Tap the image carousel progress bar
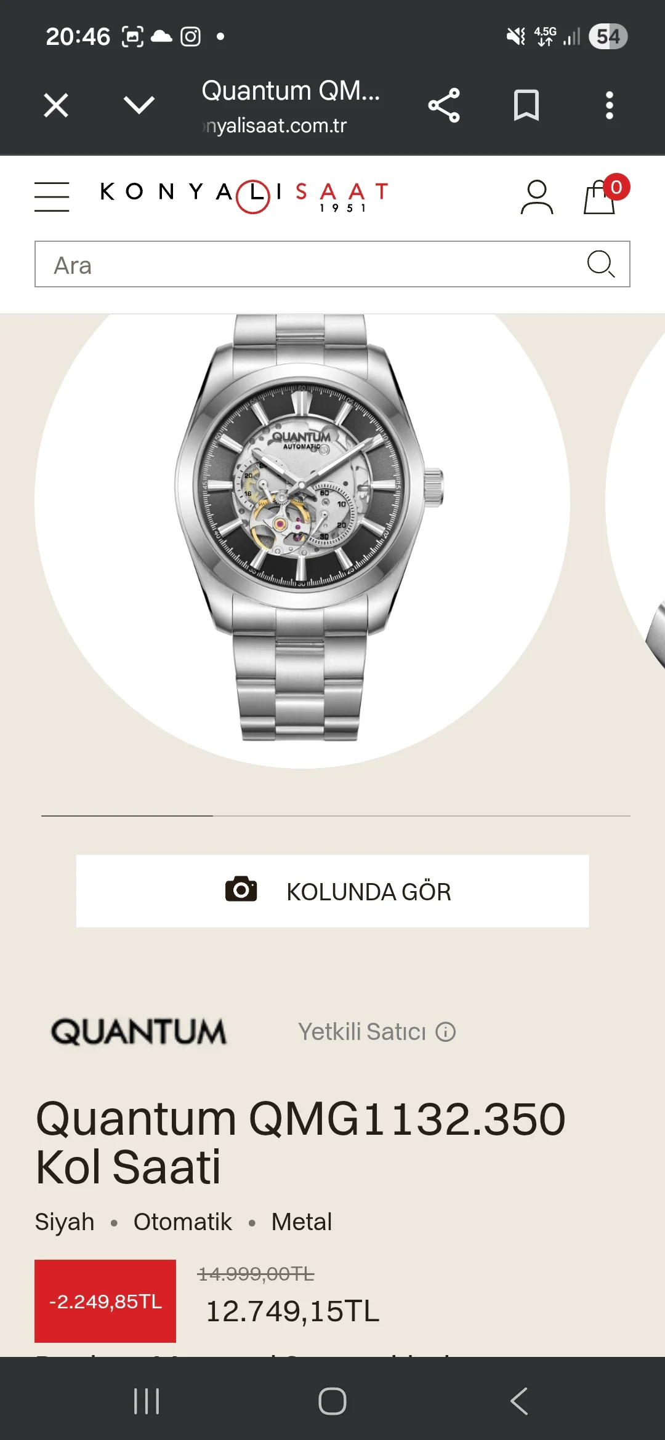This screenshot has height=1440, width=665. click(336, 816)
